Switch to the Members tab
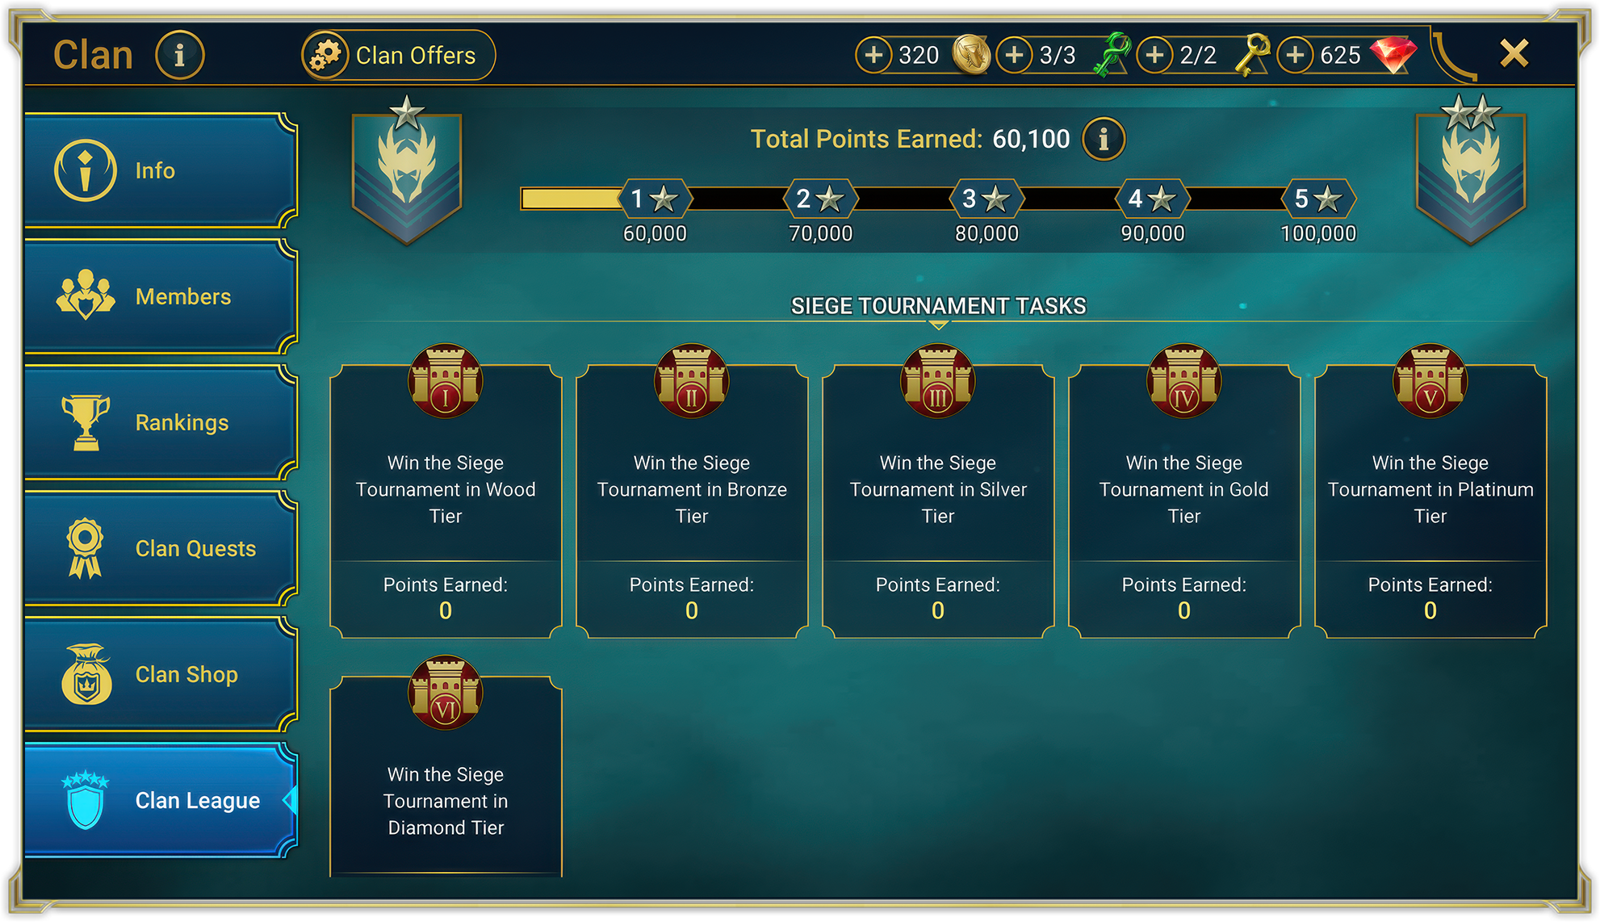The width and height of the screenshot is (1600, 922). click(x=161, y=296)
